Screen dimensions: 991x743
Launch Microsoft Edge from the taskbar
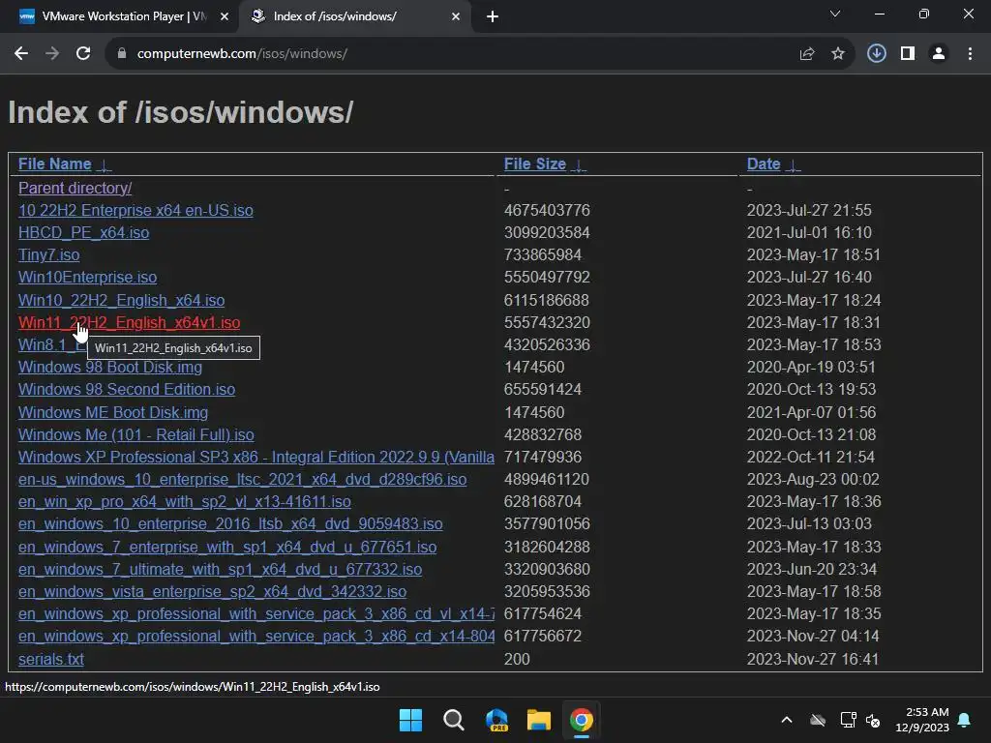[x=496, y=720]
